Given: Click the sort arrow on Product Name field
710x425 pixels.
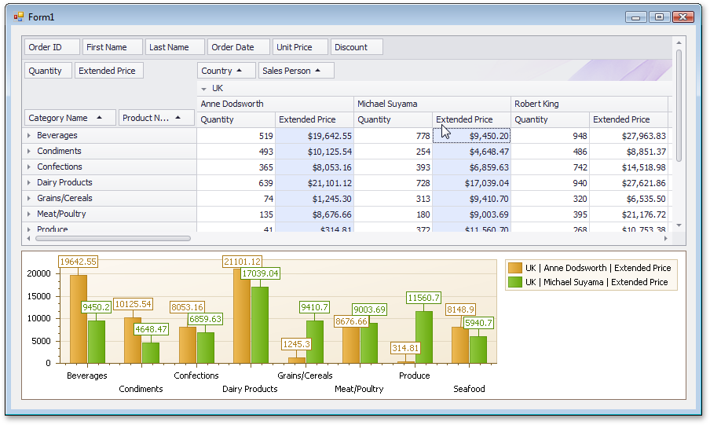Looking at the screenshot, I should click(x=178, y=117).
